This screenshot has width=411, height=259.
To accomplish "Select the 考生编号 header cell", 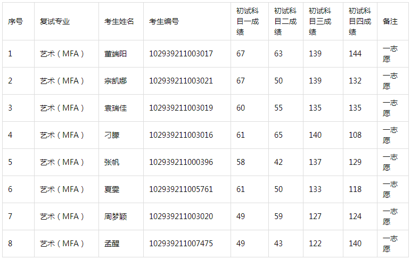I will (164, 22).
